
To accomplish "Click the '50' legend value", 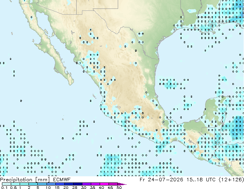I will [119, 187].
